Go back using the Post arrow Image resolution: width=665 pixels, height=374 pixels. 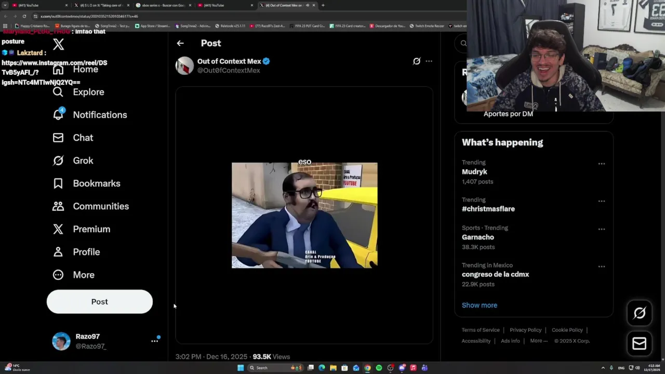pyautogui.click(x=180, y=43)
